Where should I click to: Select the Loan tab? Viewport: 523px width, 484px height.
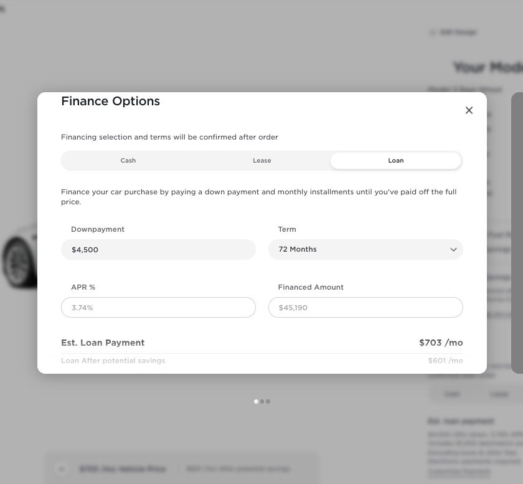(395, 161)
